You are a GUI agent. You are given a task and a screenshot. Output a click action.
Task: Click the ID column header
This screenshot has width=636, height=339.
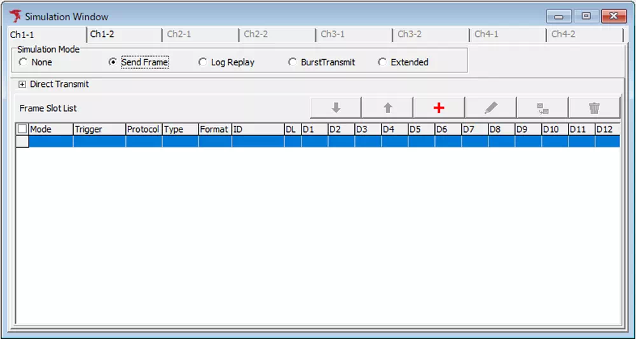pos(257,129)
